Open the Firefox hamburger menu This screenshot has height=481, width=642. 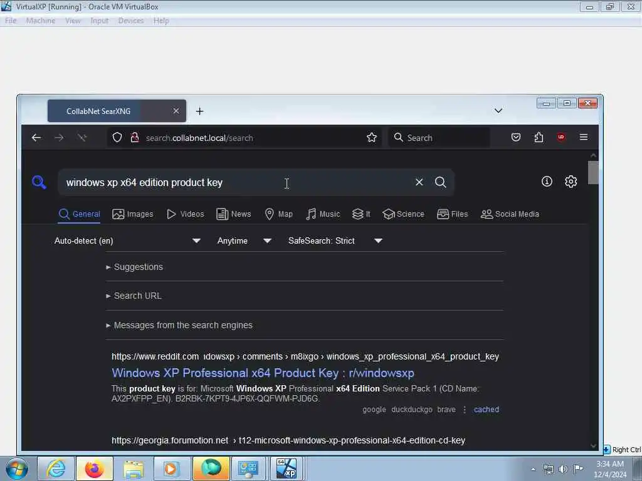(584, 137)
